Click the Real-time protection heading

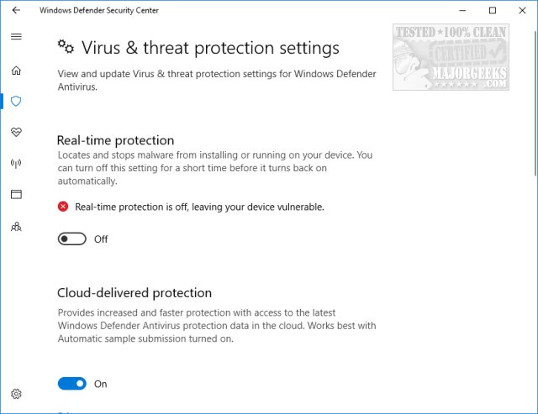[115, 140]
